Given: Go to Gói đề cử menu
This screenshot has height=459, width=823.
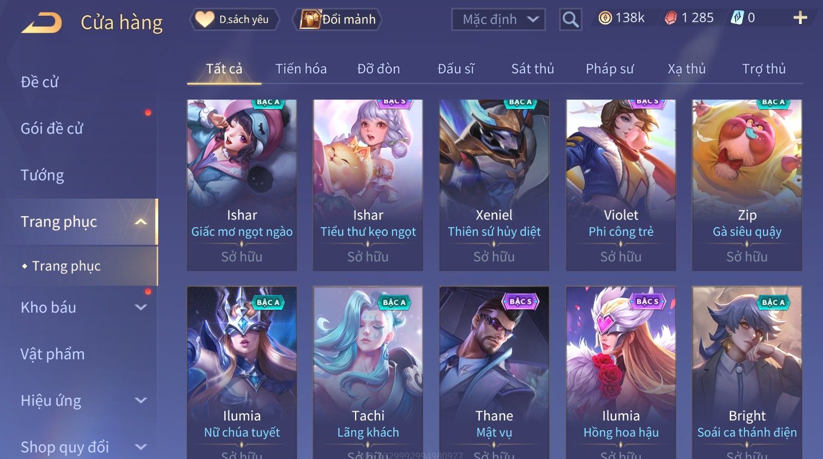Looking at the screenshot, I should pyautogui.click(x=52, y=128).
